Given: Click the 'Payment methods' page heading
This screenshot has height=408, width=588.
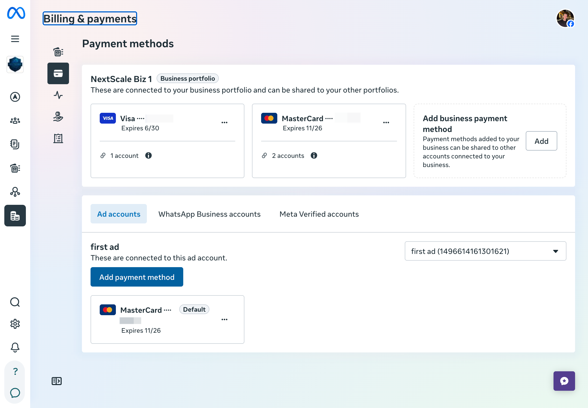Looking at the screenshot, I should point(128,43).
